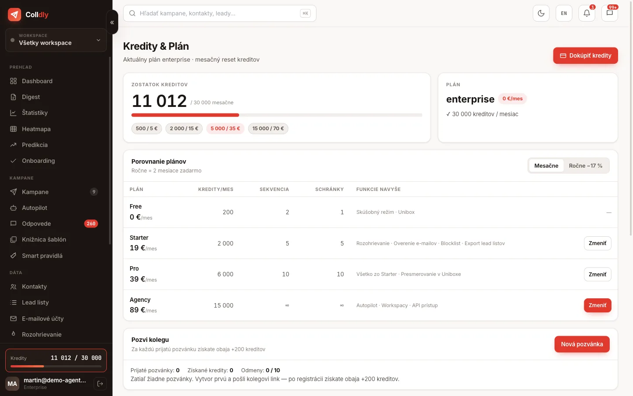
Task: Click Zmeniť for Agency plan
Action: pos(597,305)
